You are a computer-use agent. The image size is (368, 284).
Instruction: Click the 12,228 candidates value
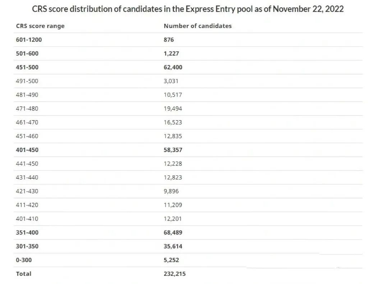tap(173, 164)
